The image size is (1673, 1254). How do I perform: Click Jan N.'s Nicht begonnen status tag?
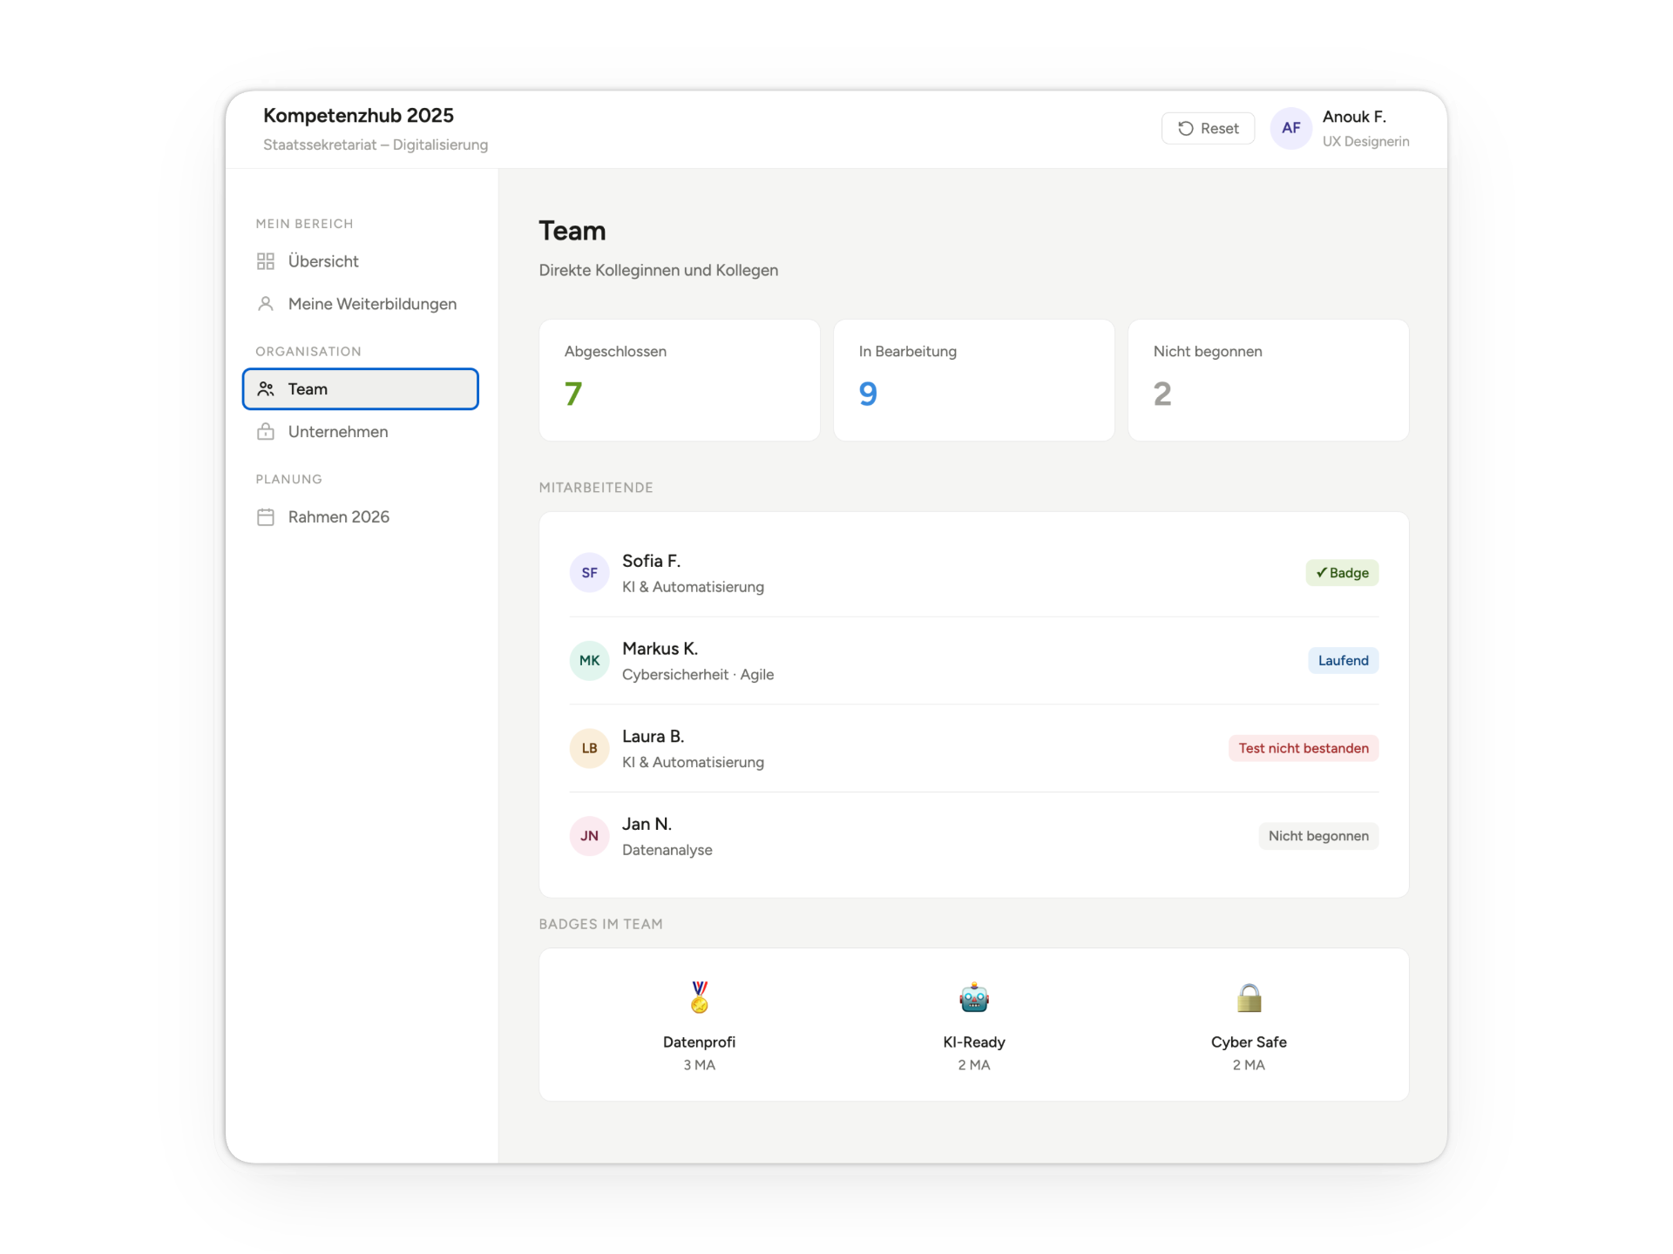[1318, 836]
